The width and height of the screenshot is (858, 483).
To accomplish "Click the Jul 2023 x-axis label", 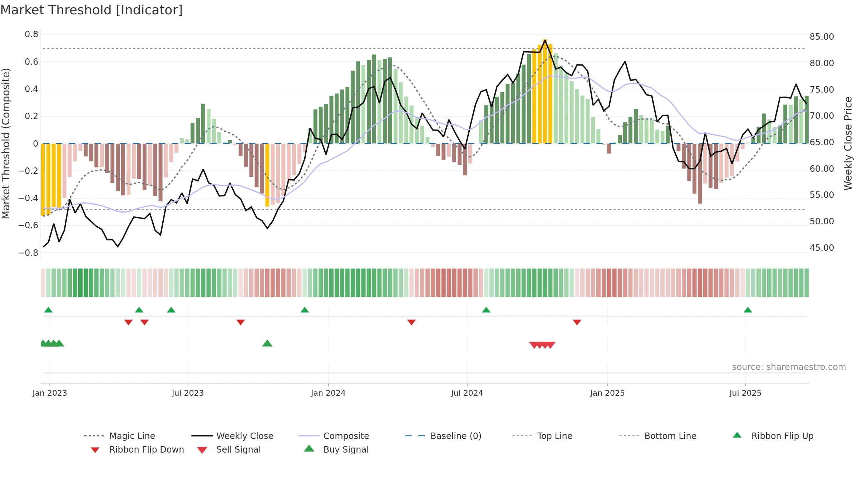I will pyautogui.click(x=188, y=393).
